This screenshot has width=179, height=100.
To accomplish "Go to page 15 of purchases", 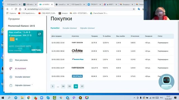I will [x=69, y=86].
